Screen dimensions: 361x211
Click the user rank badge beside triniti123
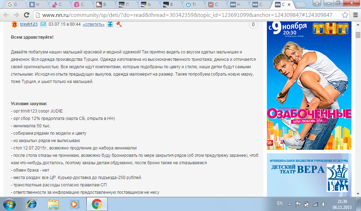point(14,24)
